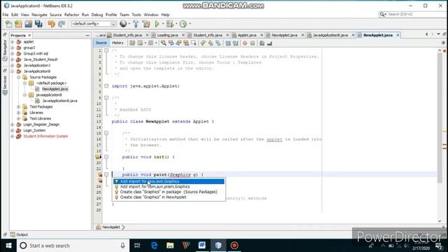Open File Explorer from the taskbar
This screenshot has width=448, height=252.
[x=170, y=246]
